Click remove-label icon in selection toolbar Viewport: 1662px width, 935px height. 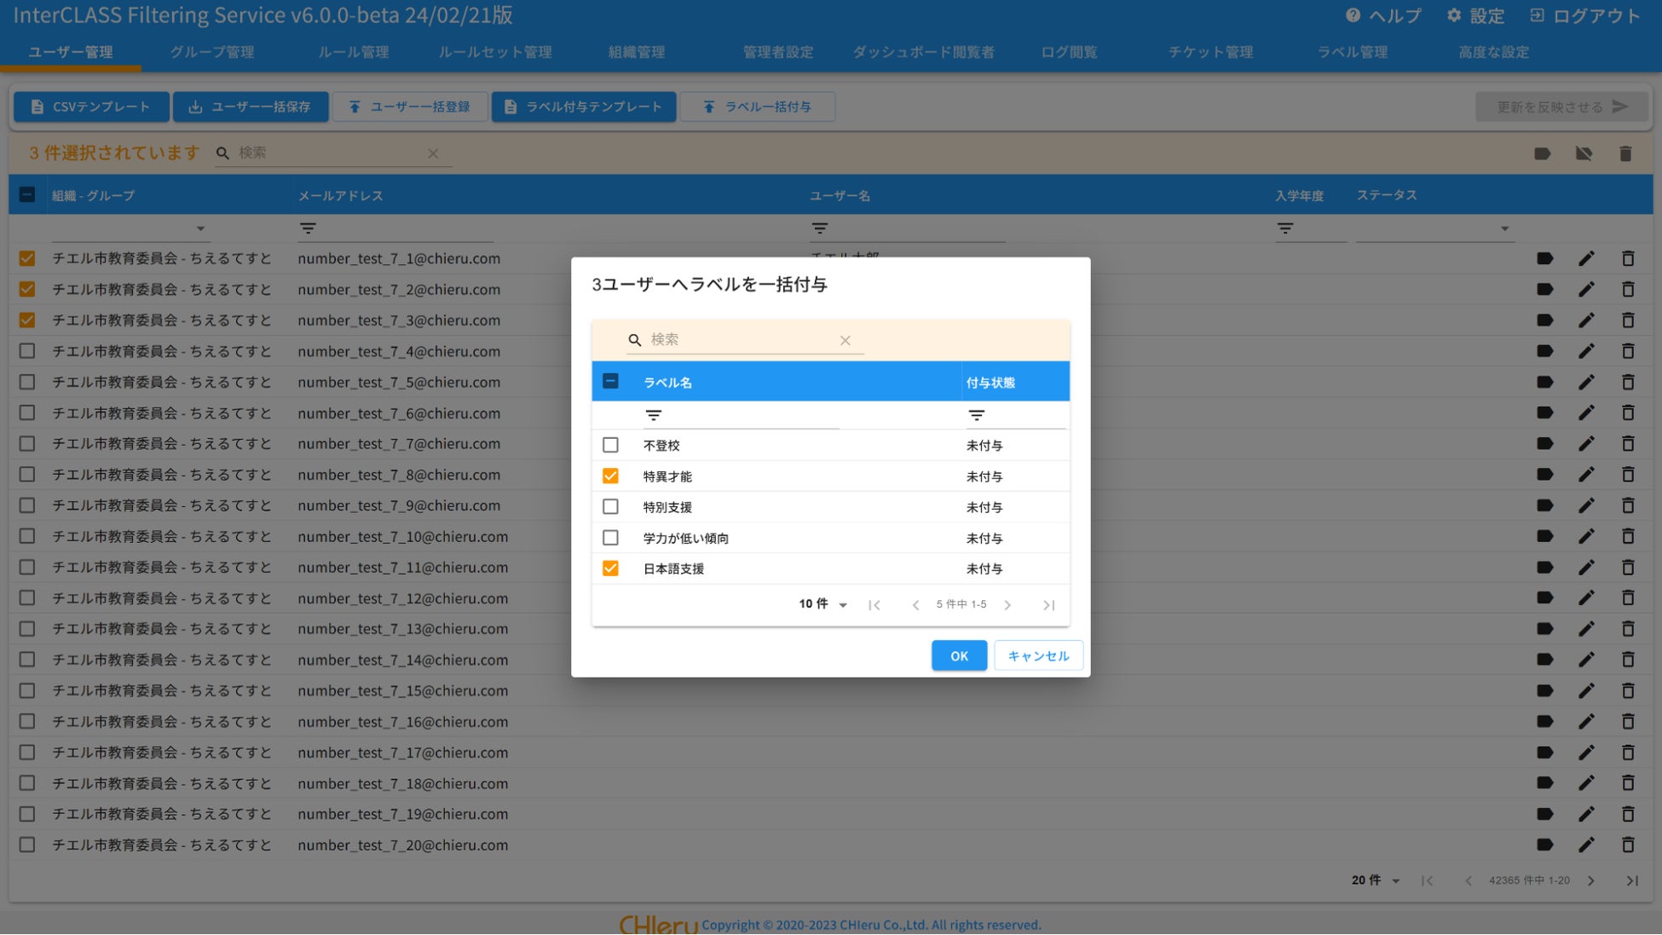point(1584,153)
